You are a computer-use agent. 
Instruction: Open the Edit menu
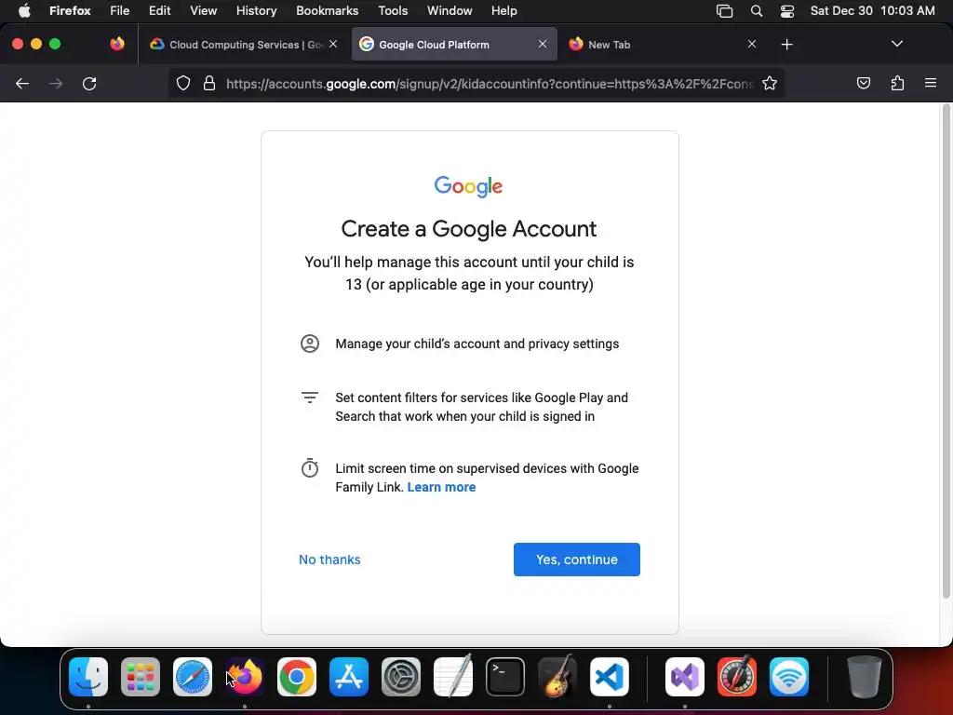[159, 10]
